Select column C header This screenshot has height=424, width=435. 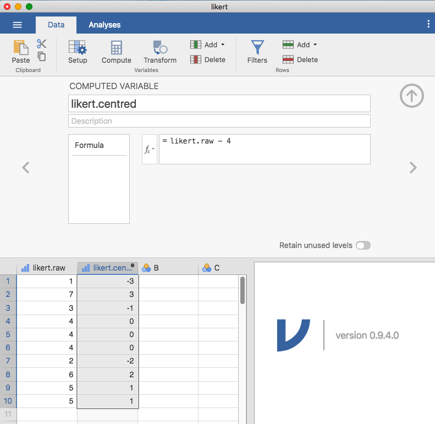pyautogui.click(x=218, y=268)
